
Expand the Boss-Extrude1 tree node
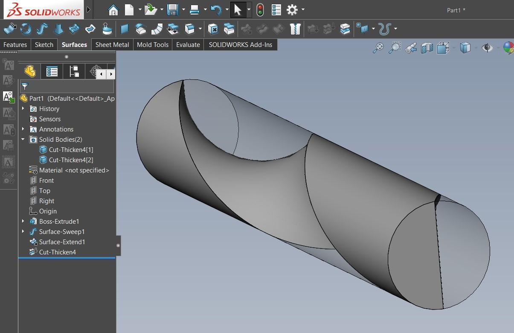[23, 221]
